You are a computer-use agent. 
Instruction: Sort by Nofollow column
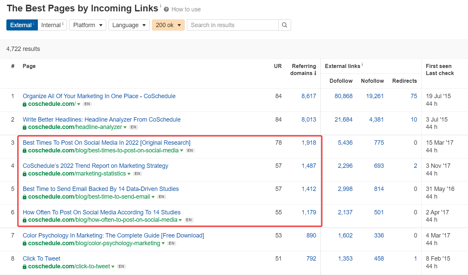click(x=373, y=81)
